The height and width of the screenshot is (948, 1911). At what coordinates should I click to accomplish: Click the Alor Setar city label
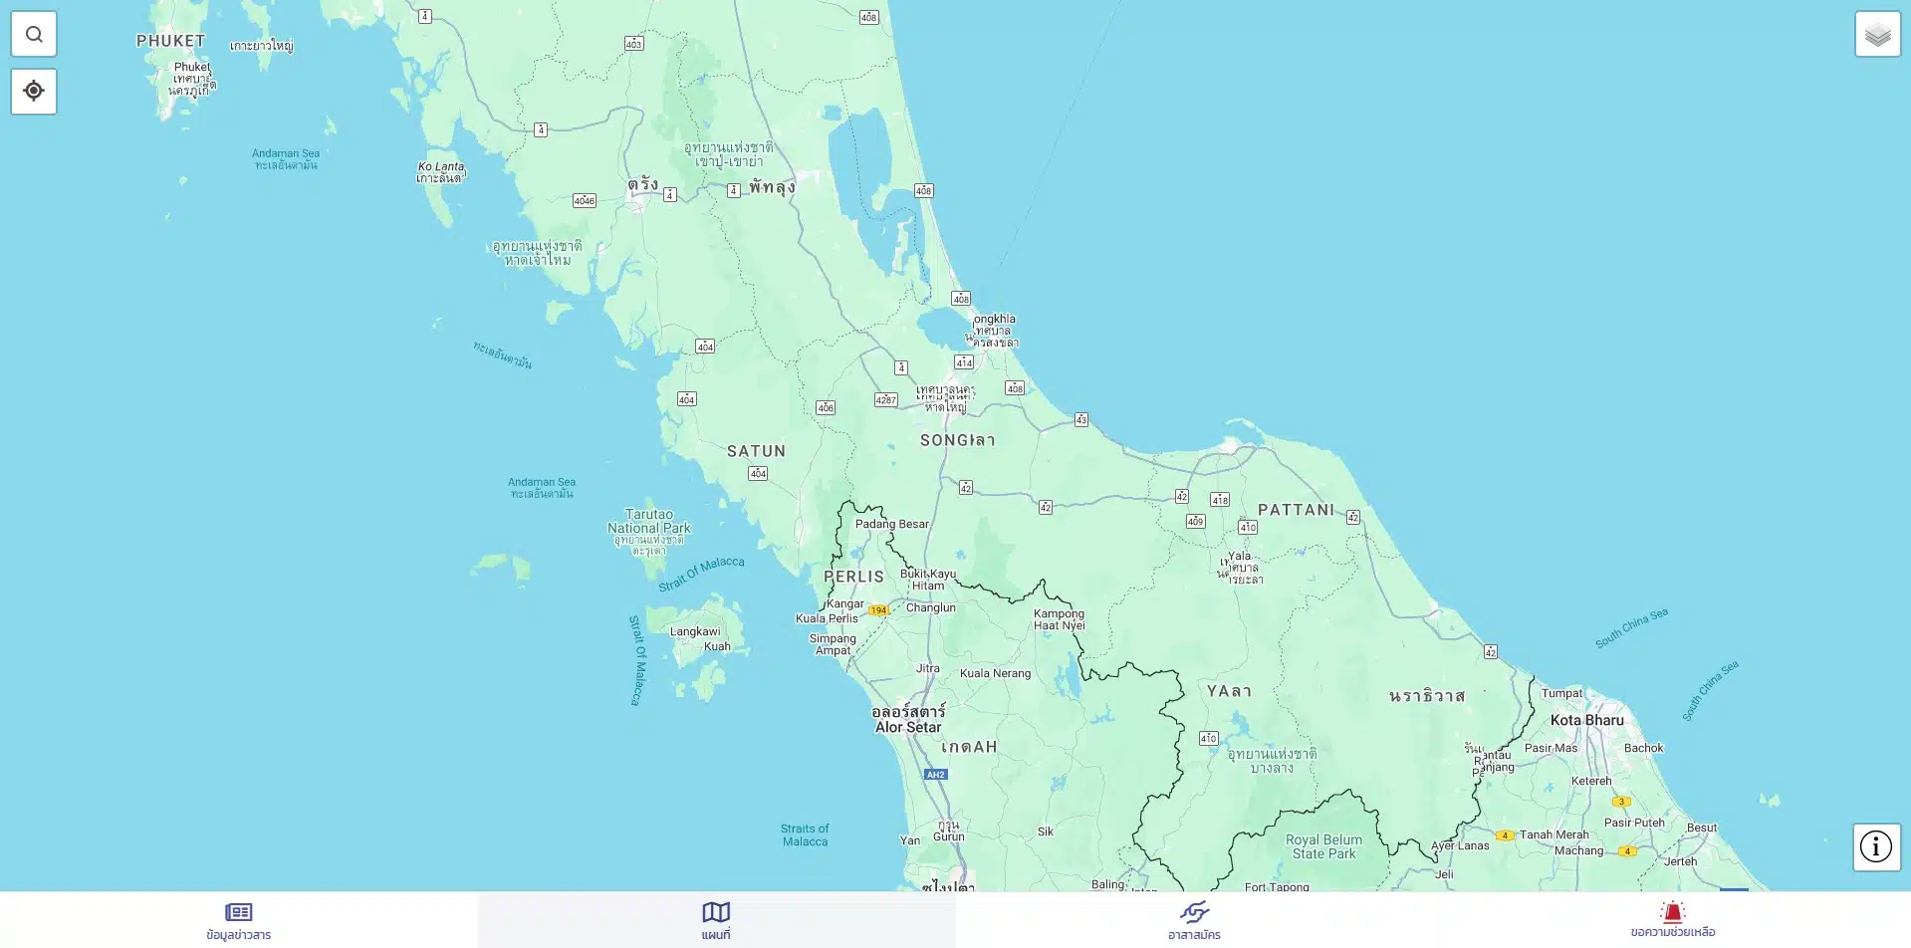pyautogui.click(x=908, y=727)
